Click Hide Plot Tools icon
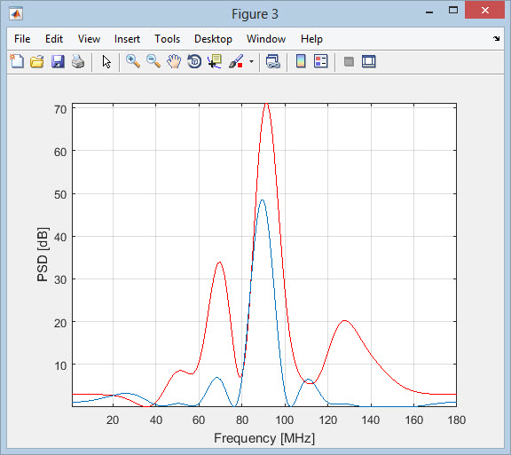 click(349, 61)
